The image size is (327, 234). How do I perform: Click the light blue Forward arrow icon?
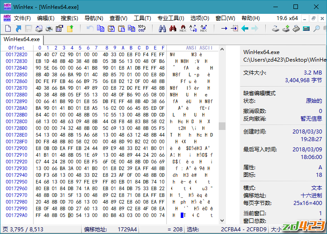[x=255, y=28]
